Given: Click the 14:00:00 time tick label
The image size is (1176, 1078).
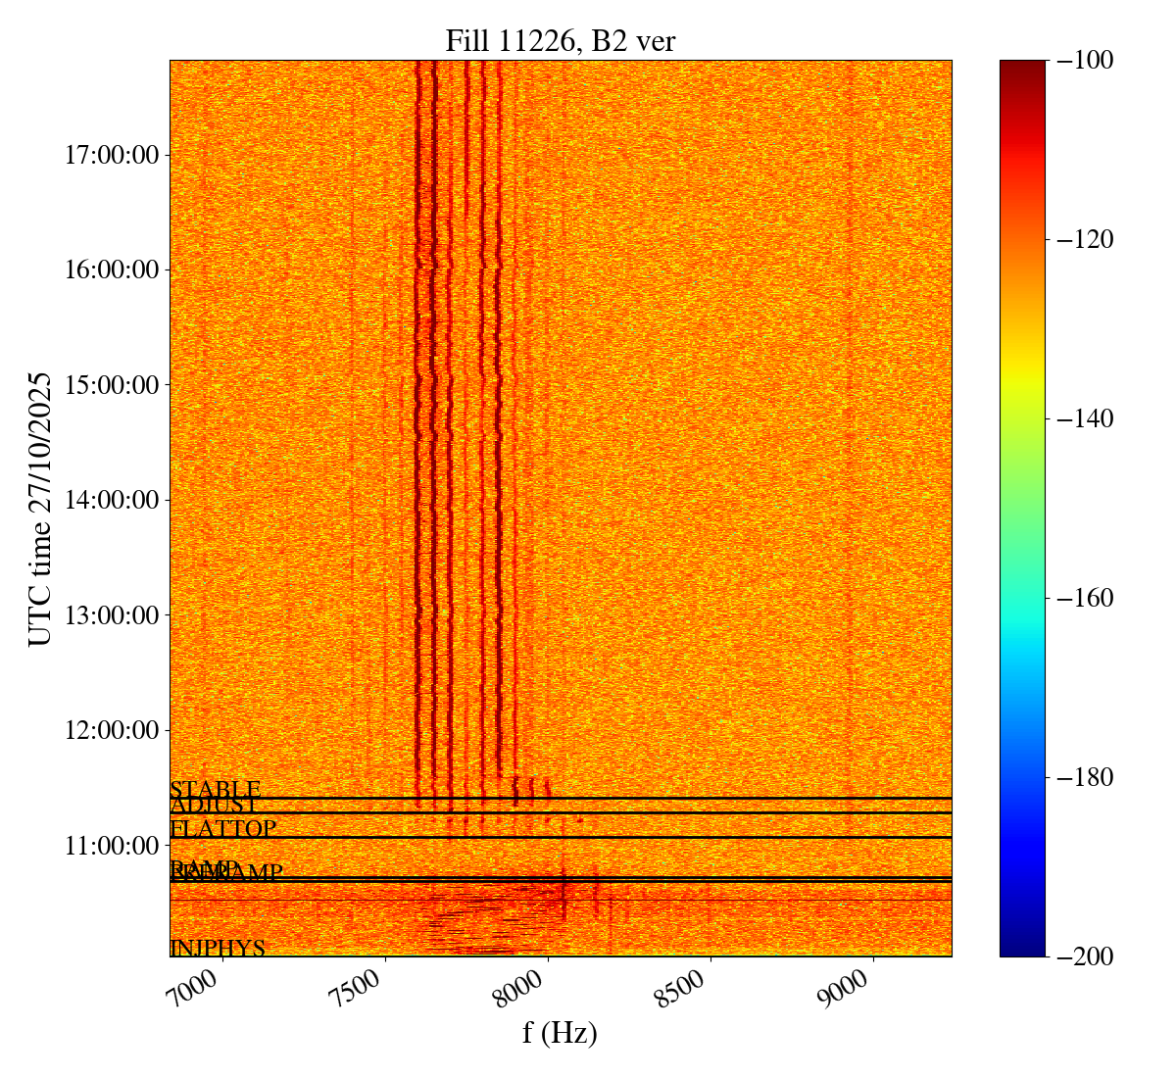Looking at the screenshot, I should (112, 500).
